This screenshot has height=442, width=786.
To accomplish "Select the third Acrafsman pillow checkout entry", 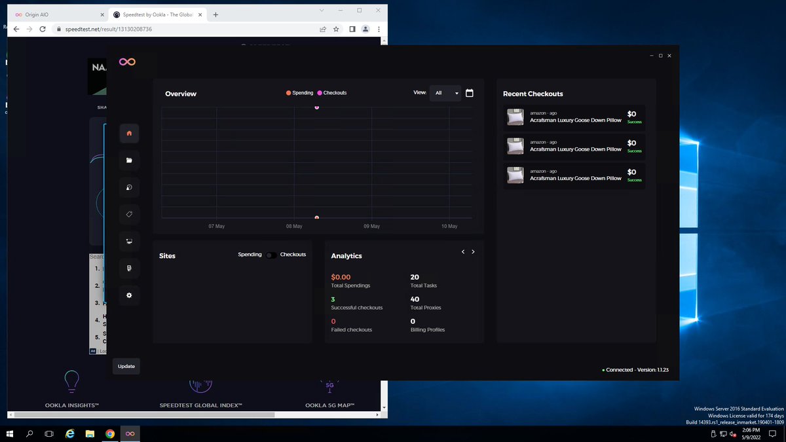I will point(574,175).
